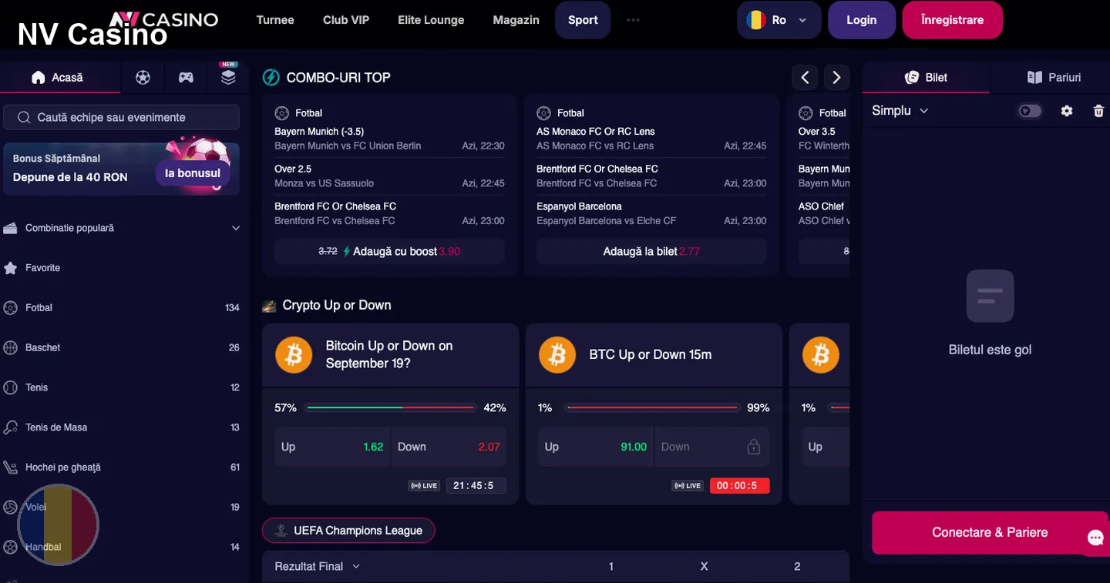Open the gamepad esports tab icon
Screen dimensions: 1110x583
[x=186, y=77]
